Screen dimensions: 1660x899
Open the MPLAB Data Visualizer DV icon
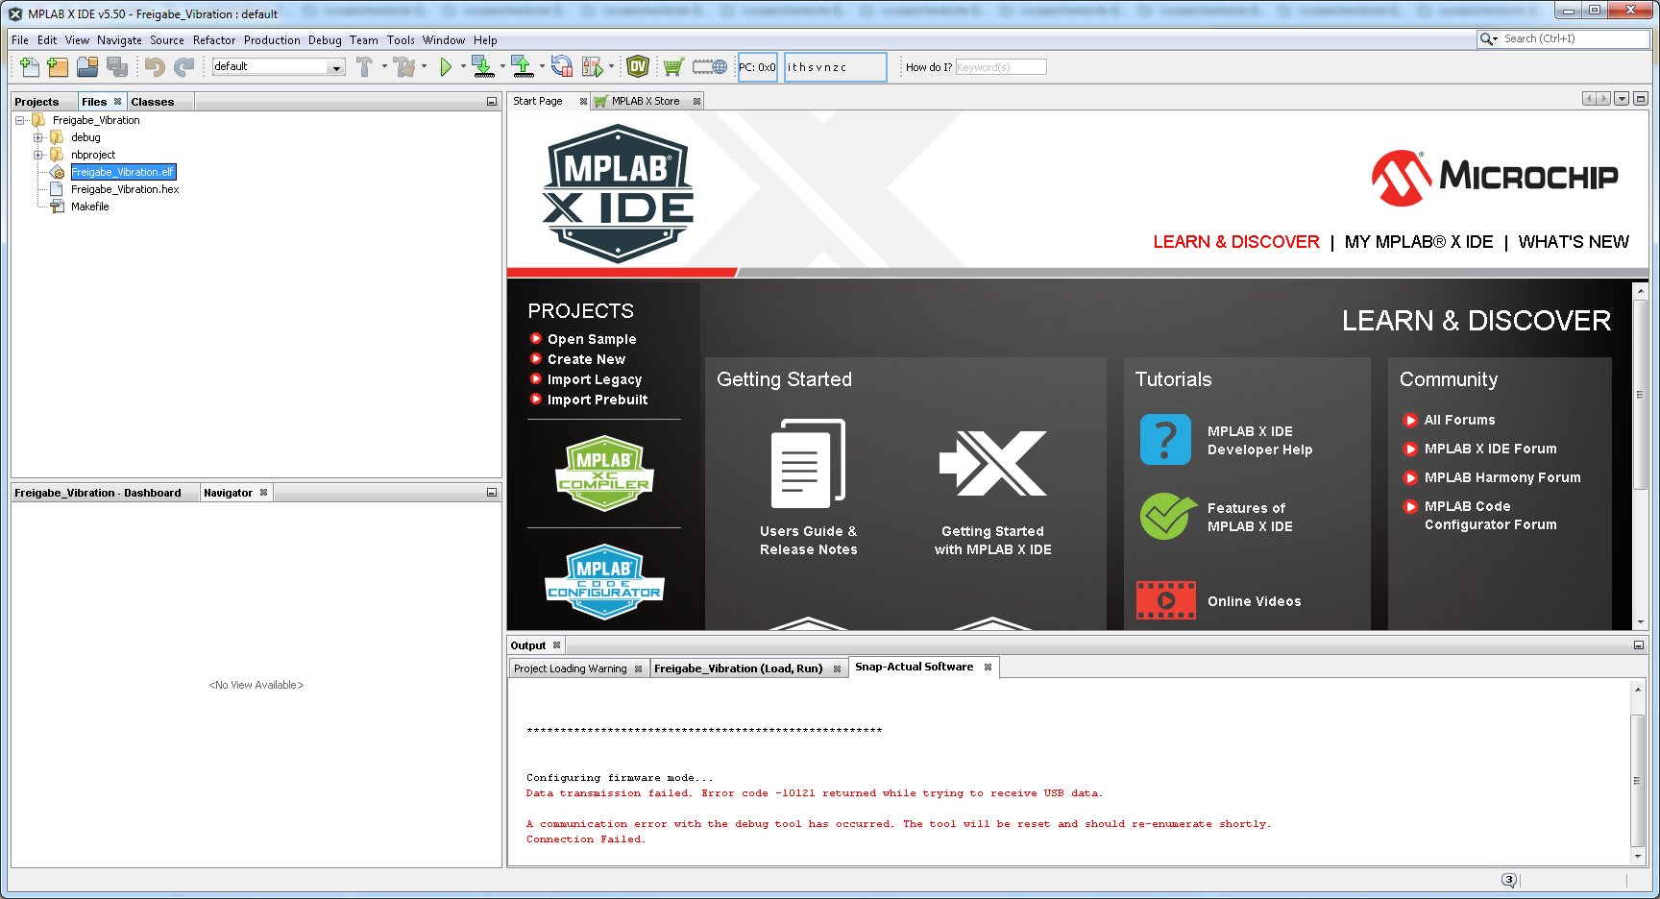point(638,66)
